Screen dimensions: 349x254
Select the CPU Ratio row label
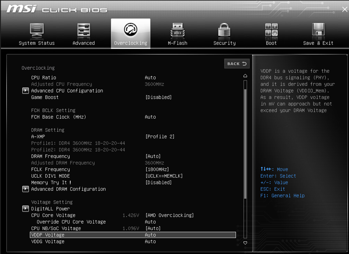click(x=44, y=78)
